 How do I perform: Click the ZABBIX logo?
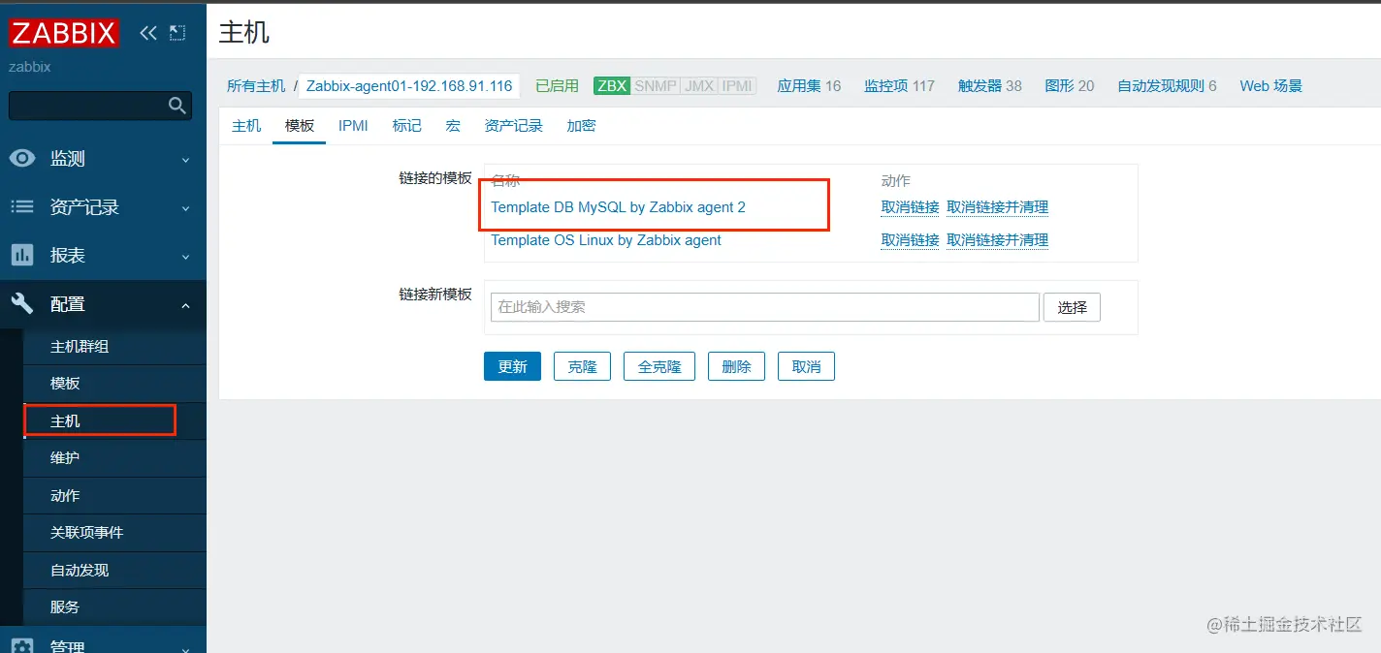click(x=64, y=33)
